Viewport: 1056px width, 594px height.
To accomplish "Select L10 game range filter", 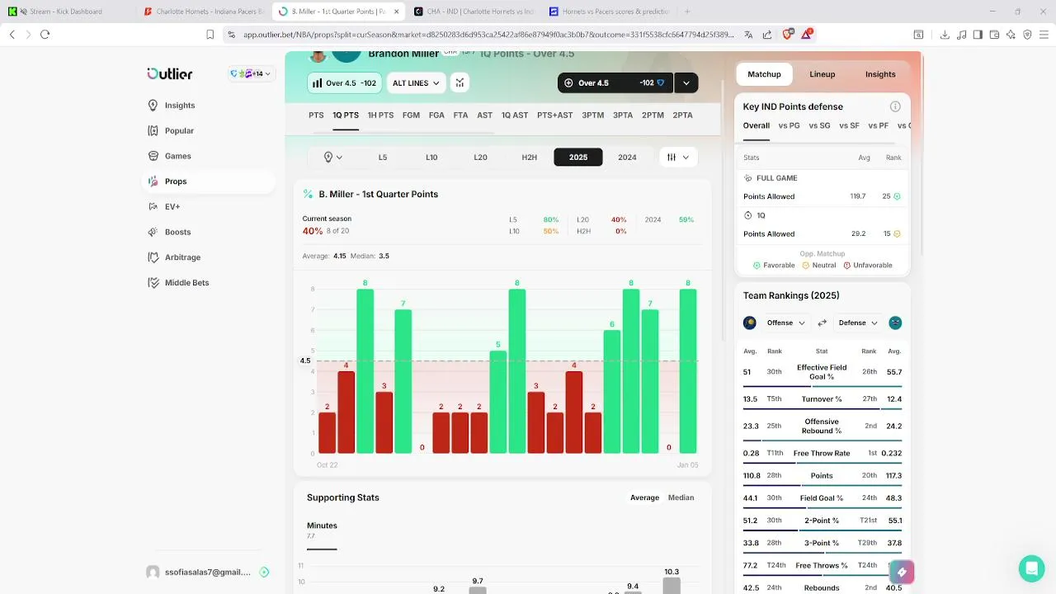I will (431, 158).
